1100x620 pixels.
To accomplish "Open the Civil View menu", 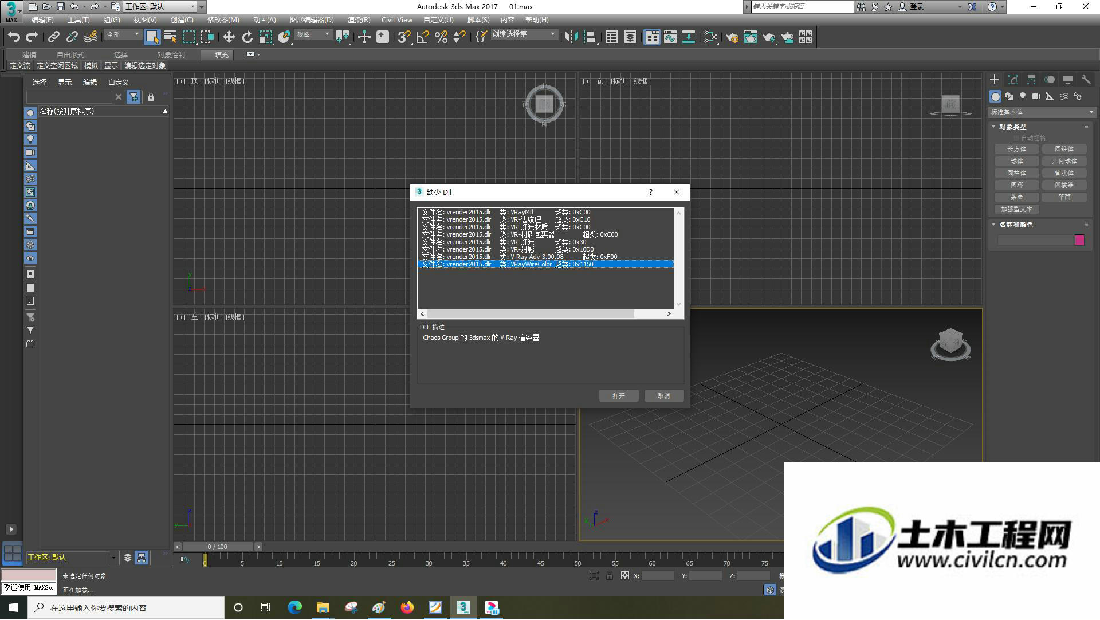I will tap(397, 20).
